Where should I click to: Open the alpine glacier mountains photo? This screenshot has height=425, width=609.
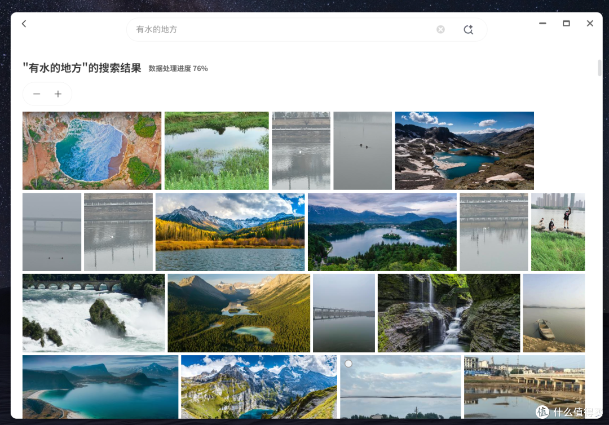coord(259,387)
